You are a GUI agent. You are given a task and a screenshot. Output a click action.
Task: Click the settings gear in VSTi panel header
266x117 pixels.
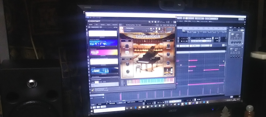pos(244,30)
